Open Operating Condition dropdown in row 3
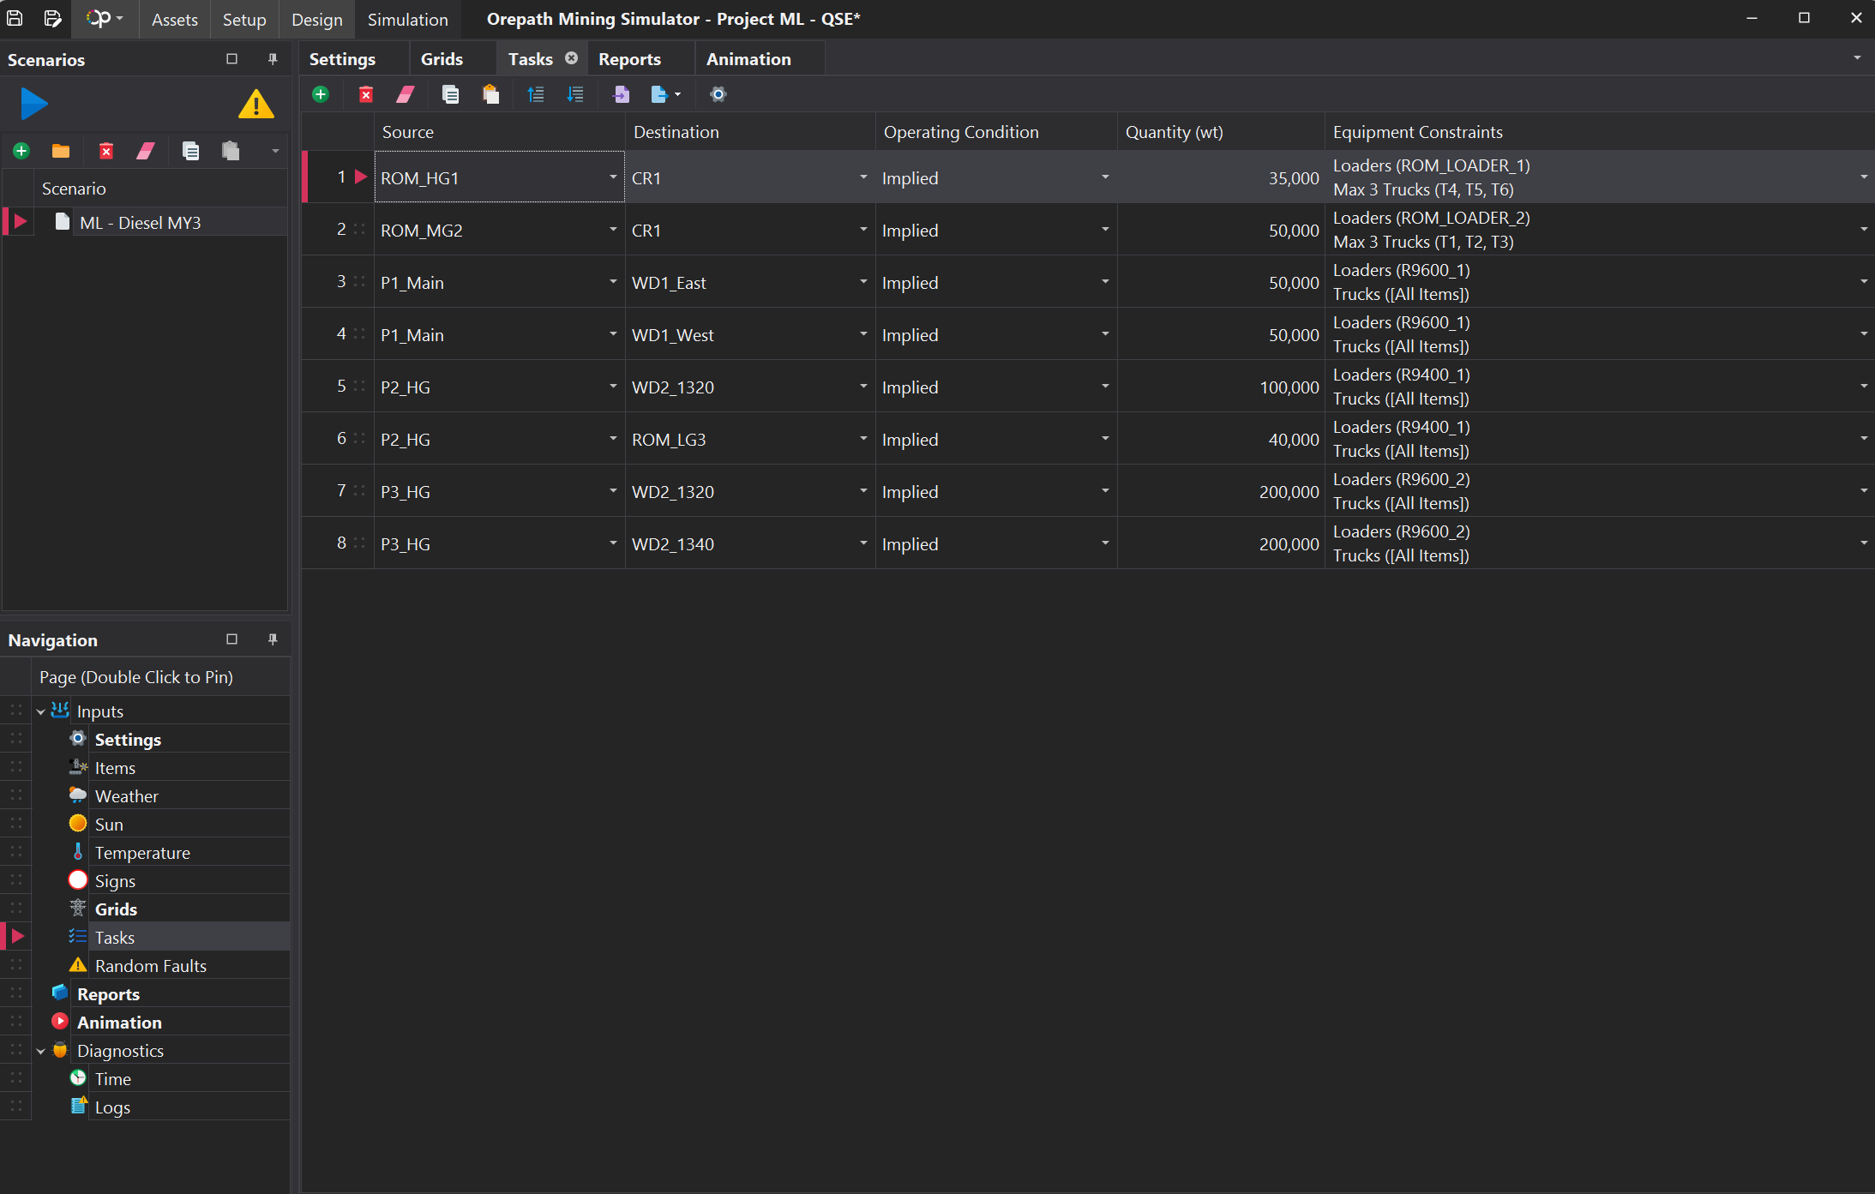Screen dimensions: 1875x1194 point(1105,282)
